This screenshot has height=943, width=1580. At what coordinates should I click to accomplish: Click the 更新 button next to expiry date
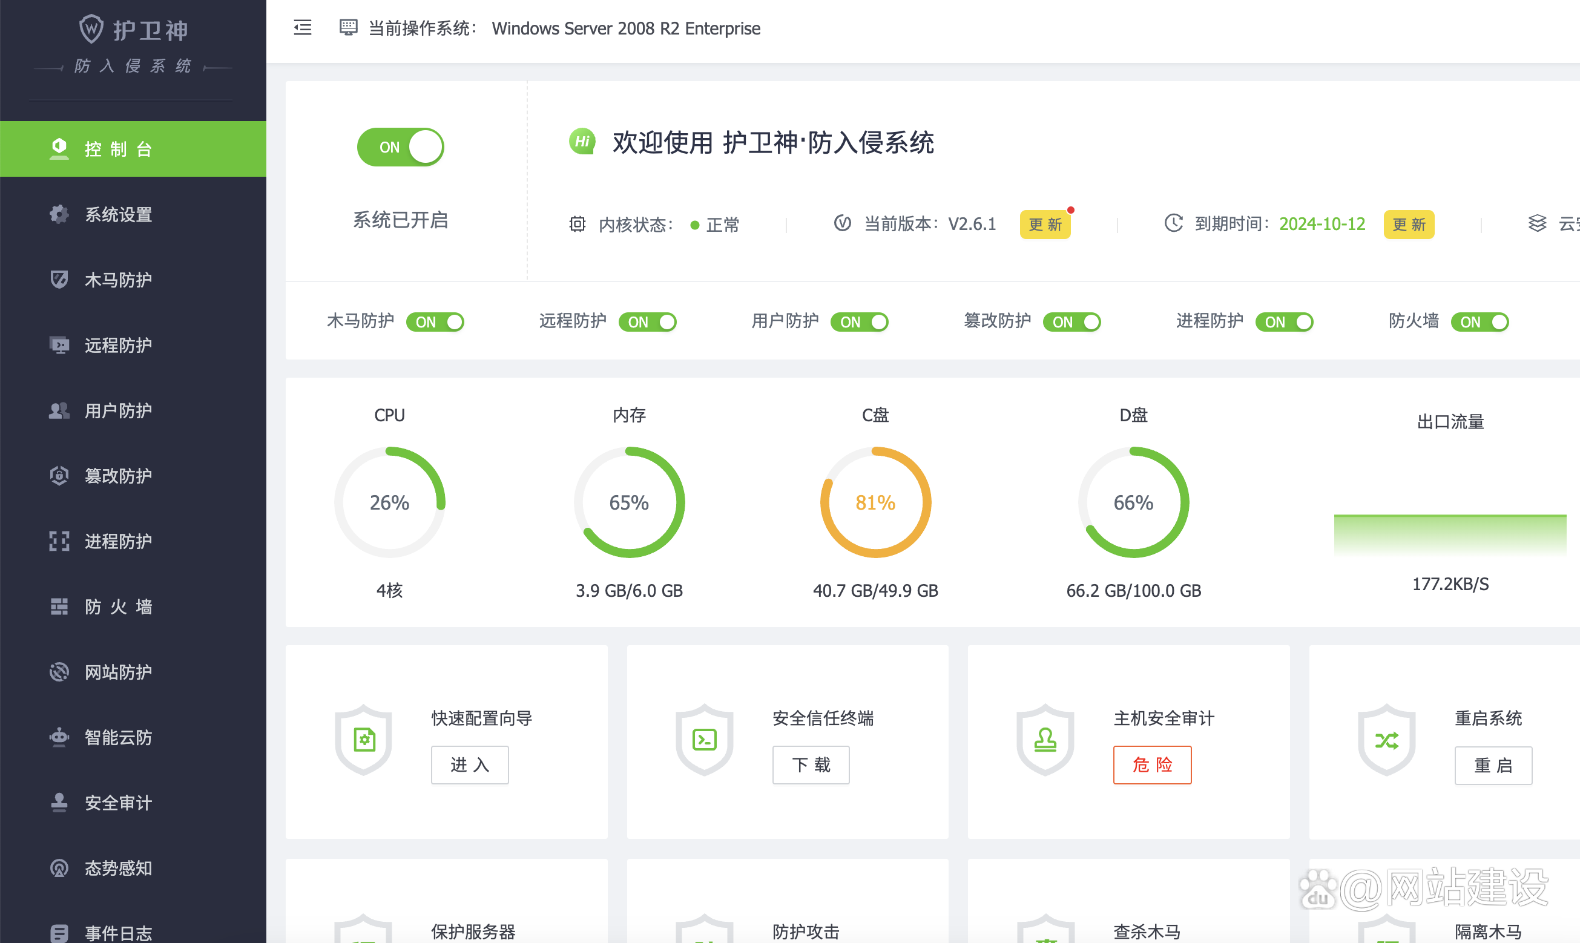click(1409, 224)
